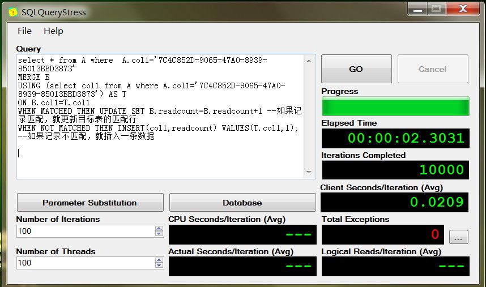The height and width of the screenshot is (287, 486).
Task: Click the Actual Seconds/Iteration display
Action: click(x=242, y=266)
